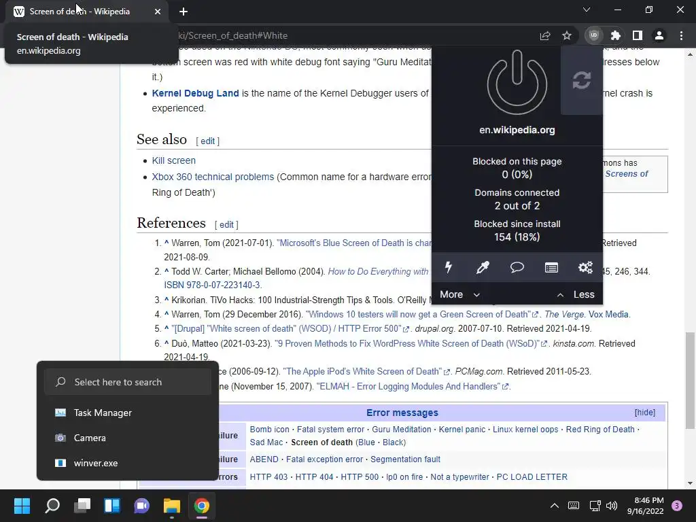Click the uBlock reload page icon
This screenshot has width=696, height=522.
click(x=582, y=80)
